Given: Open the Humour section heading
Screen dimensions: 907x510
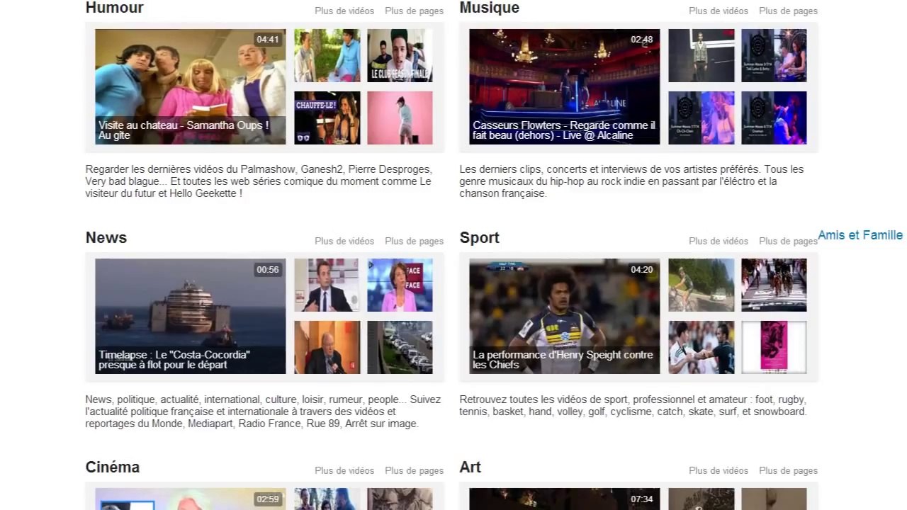Looking at the screenshot, I should (x=114, y=8).
